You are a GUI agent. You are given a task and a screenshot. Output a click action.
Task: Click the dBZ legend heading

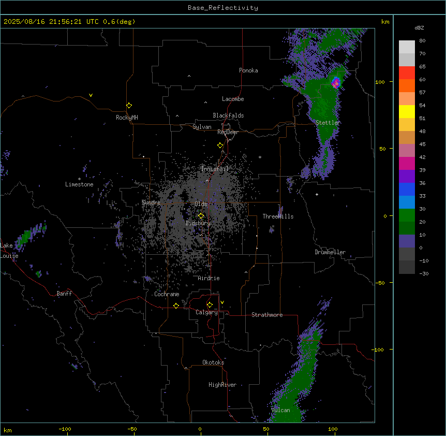point(419,28)
